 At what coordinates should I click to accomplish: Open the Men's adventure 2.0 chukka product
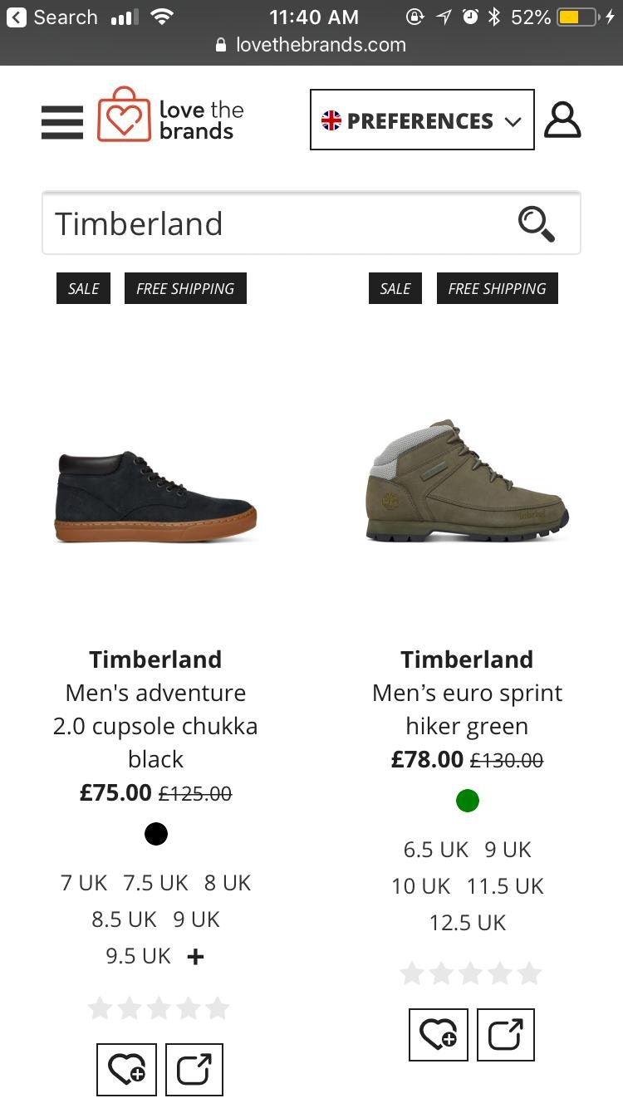[155, 725]
